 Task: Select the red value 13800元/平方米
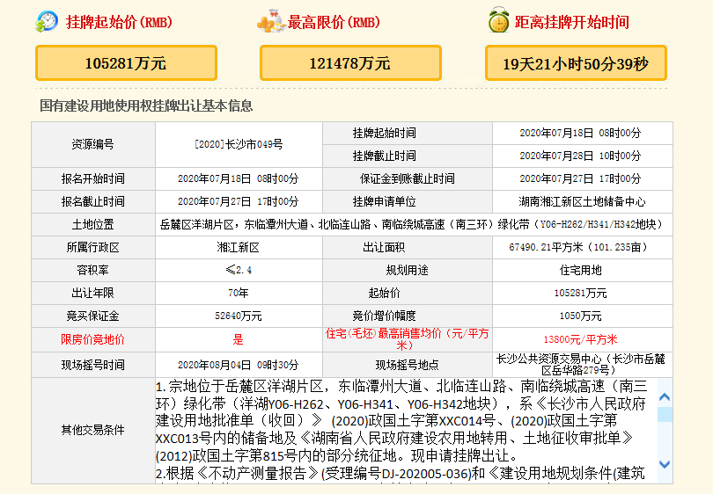click(x=580, y=339)
